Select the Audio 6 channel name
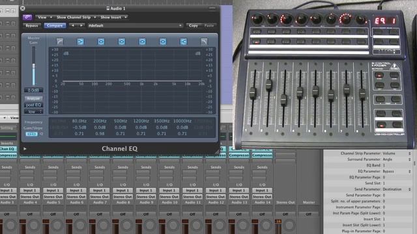The height and width of the screenshot is (234, 417). (76, 202)
